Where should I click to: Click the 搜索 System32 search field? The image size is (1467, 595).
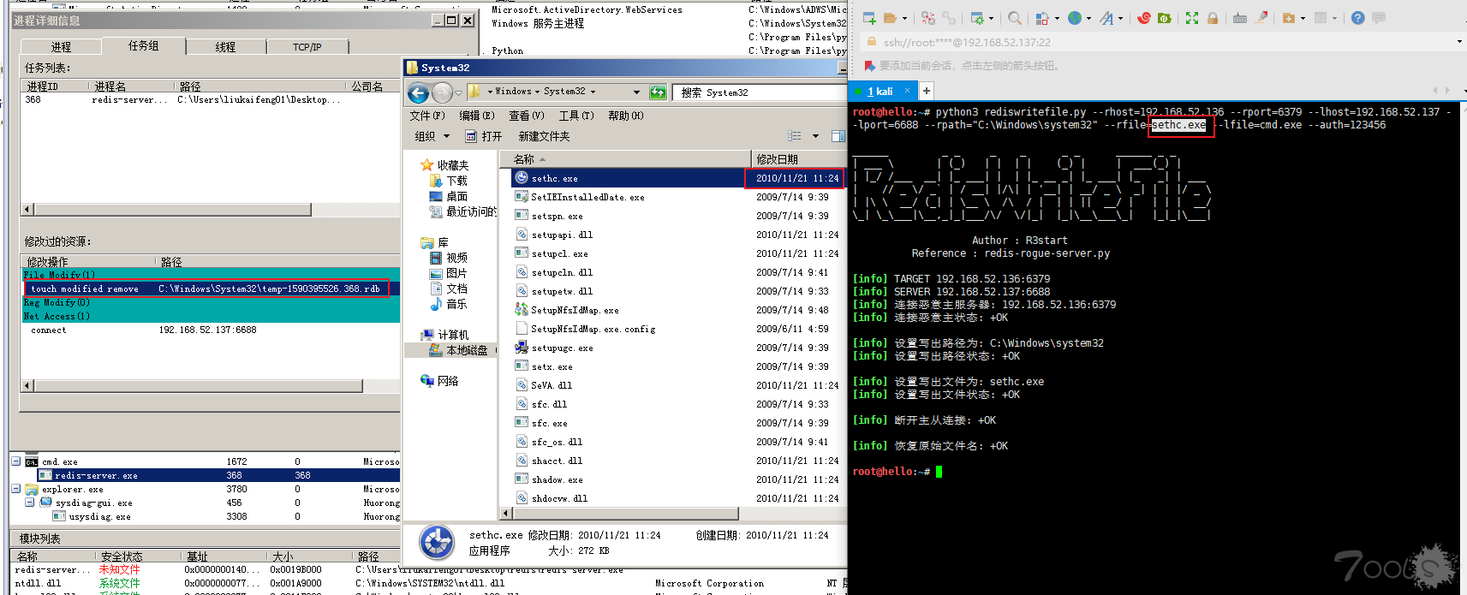760,92
